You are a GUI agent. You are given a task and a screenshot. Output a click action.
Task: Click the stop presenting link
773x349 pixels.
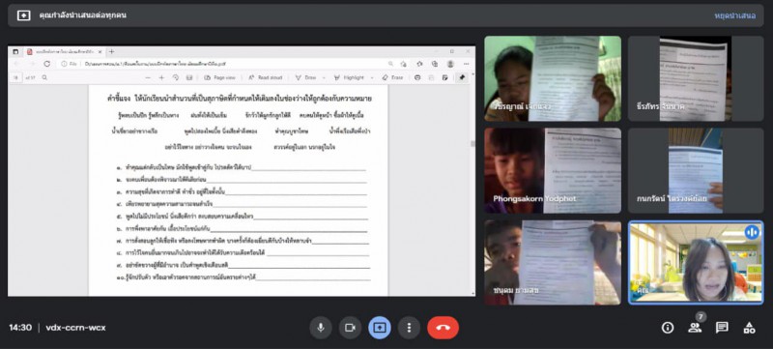pos(734,15)
